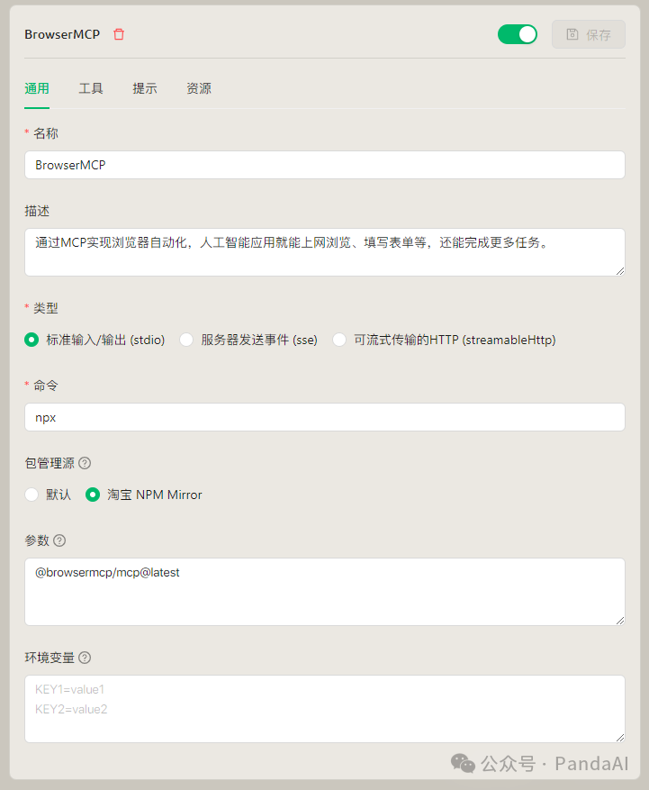Click the help icon beside 包管理源
Screen dimensions: 649x790
click(x=84, y=463)
